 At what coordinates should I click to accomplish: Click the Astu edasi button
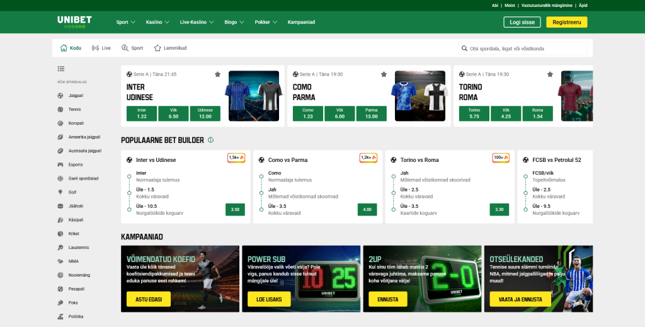tap(149, 299)
